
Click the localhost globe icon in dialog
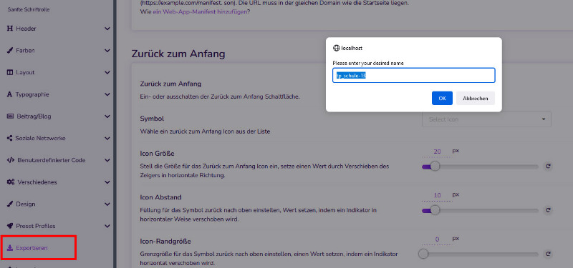pos(336,48)
